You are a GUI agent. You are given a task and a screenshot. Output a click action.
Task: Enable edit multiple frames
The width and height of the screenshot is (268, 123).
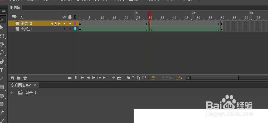pyautogui.click(x=139, y=78)
